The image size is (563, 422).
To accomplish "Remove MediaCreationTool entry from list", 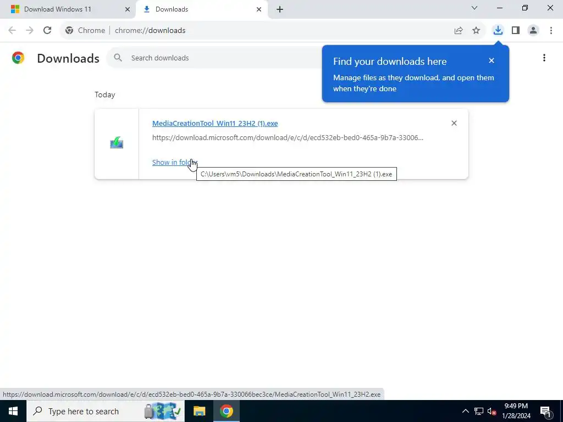I will click(x=454, y=123).
